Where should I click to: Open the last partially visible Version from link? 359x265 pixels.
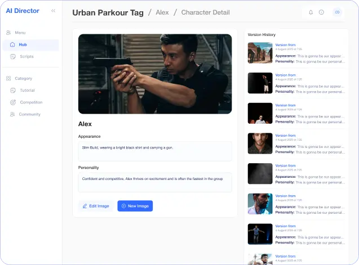click(285, 256)
